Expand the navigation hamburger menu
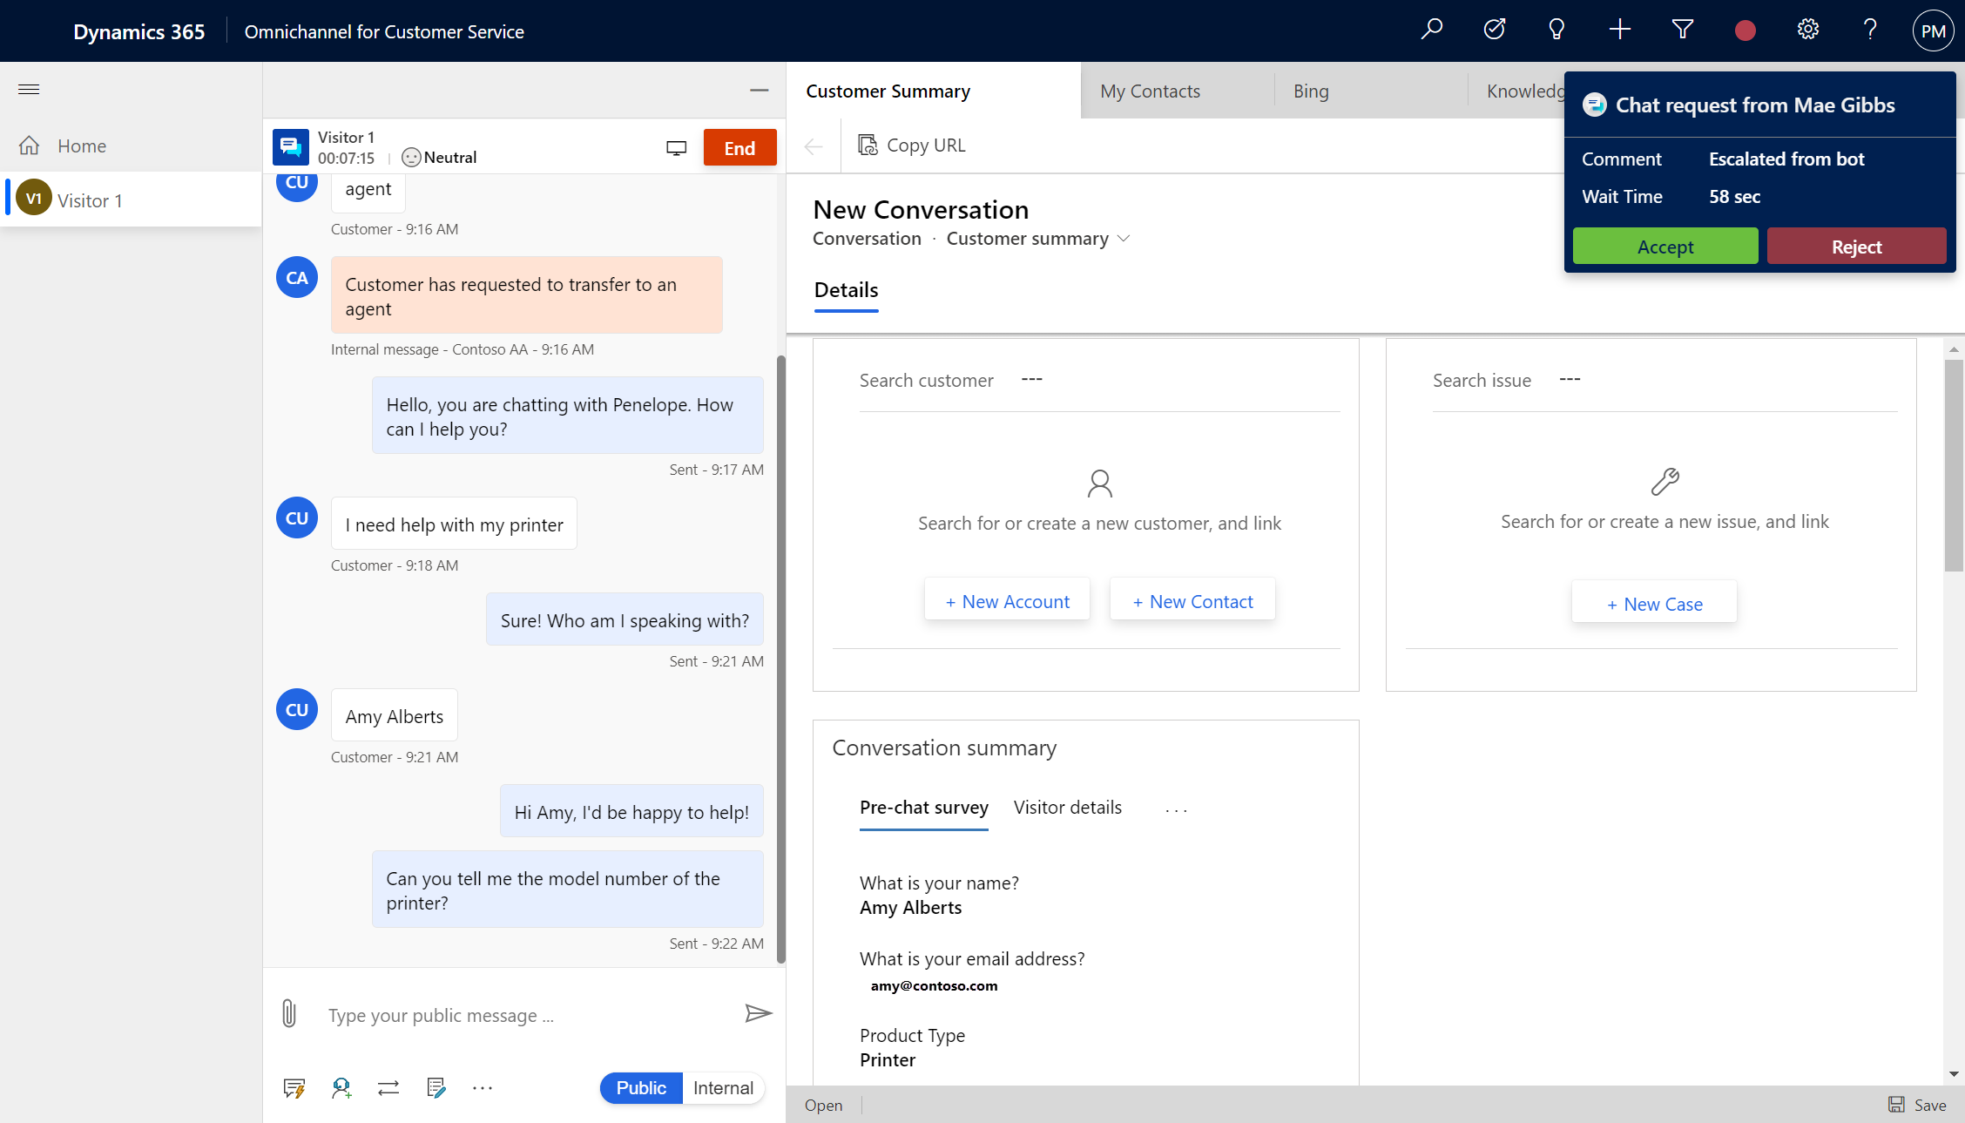Viewport: 1965px width, 1123px height. 29,89
